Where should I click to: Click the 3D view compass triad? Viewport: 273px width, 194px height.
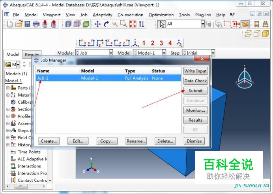click(245, 77)
